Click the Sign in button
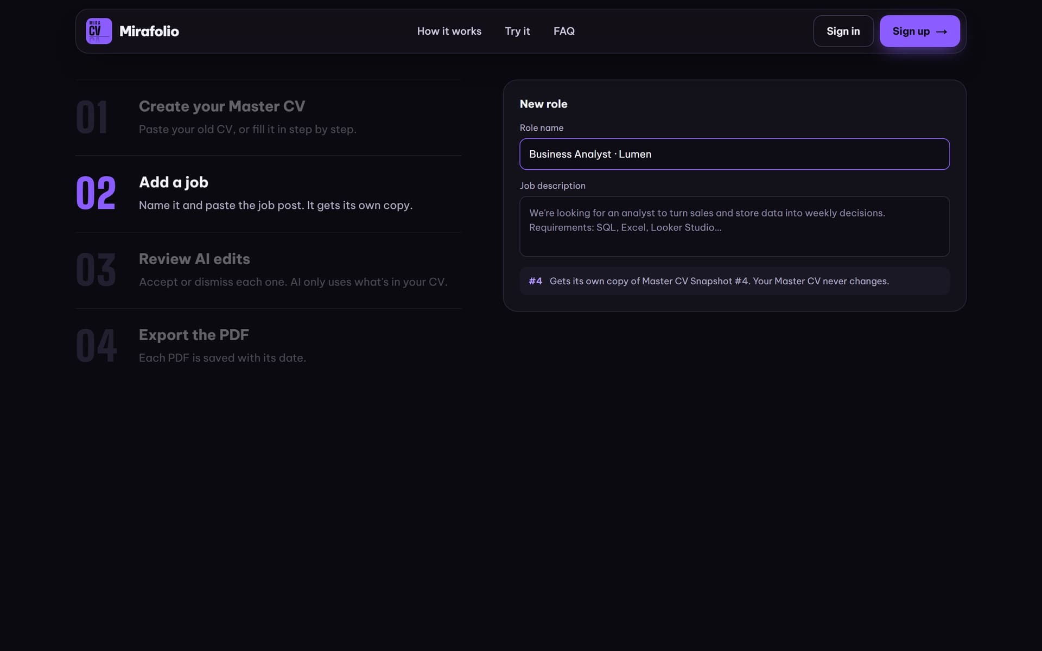1042x651 pixels. click(843, 31)
